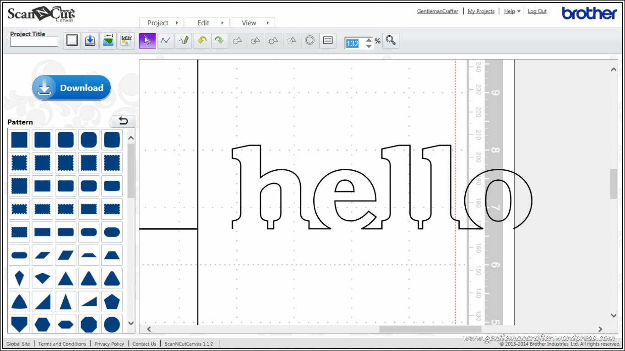This screenshot has width=625, height=351.
Task: Open the View menu
Action: [253, 23]
